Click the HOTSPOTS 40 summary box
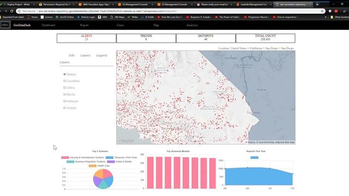 pos(206,38)
